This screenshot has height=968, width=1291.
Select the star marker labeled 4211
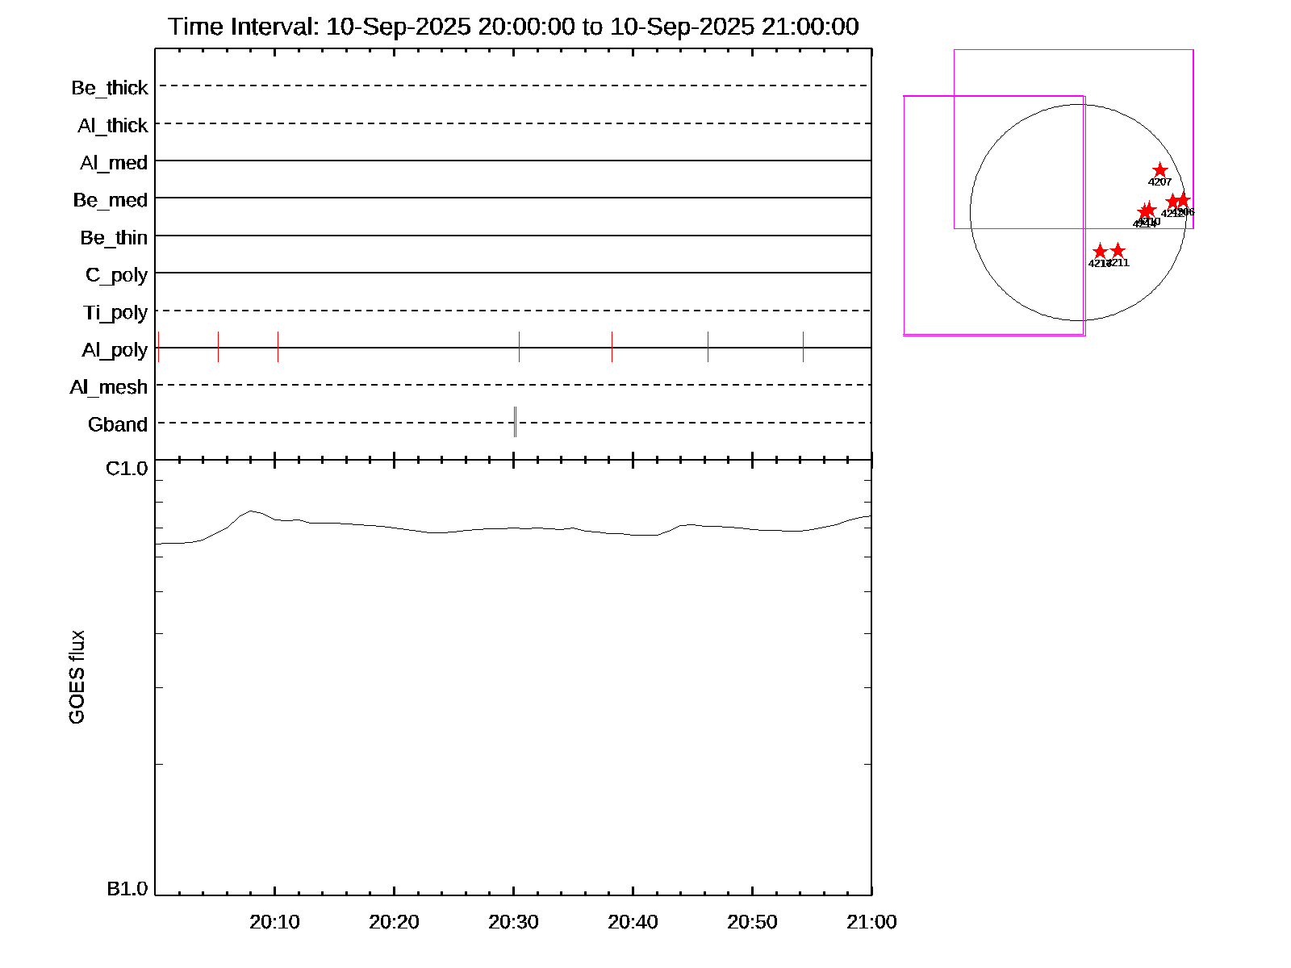click(1118, 251)
